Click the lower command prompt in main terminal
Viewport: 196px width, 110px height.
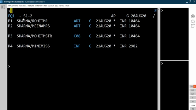9,66
